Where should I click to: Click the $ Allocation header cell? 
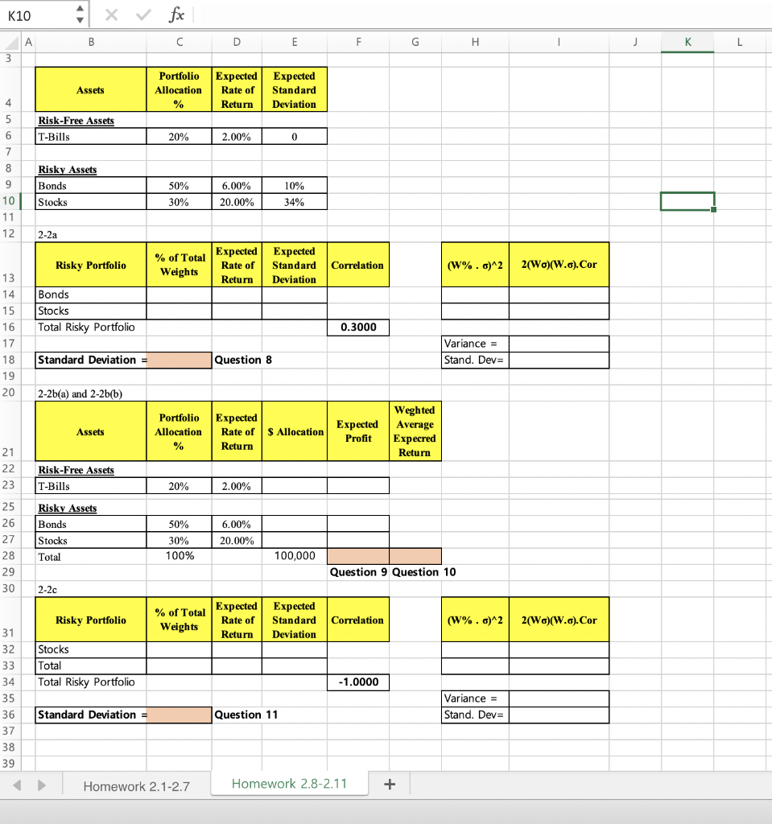point(295,431)
